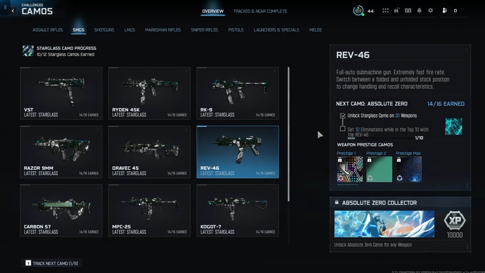
Task: Click the Starglass camo progress icon
Action: 28,51
